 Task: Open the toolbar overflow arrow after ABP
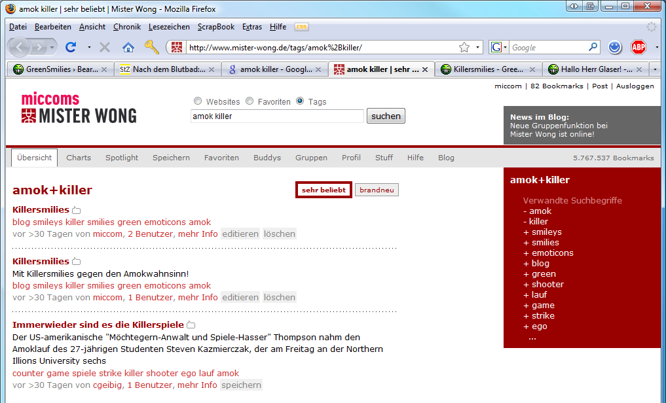pos(657,48)
